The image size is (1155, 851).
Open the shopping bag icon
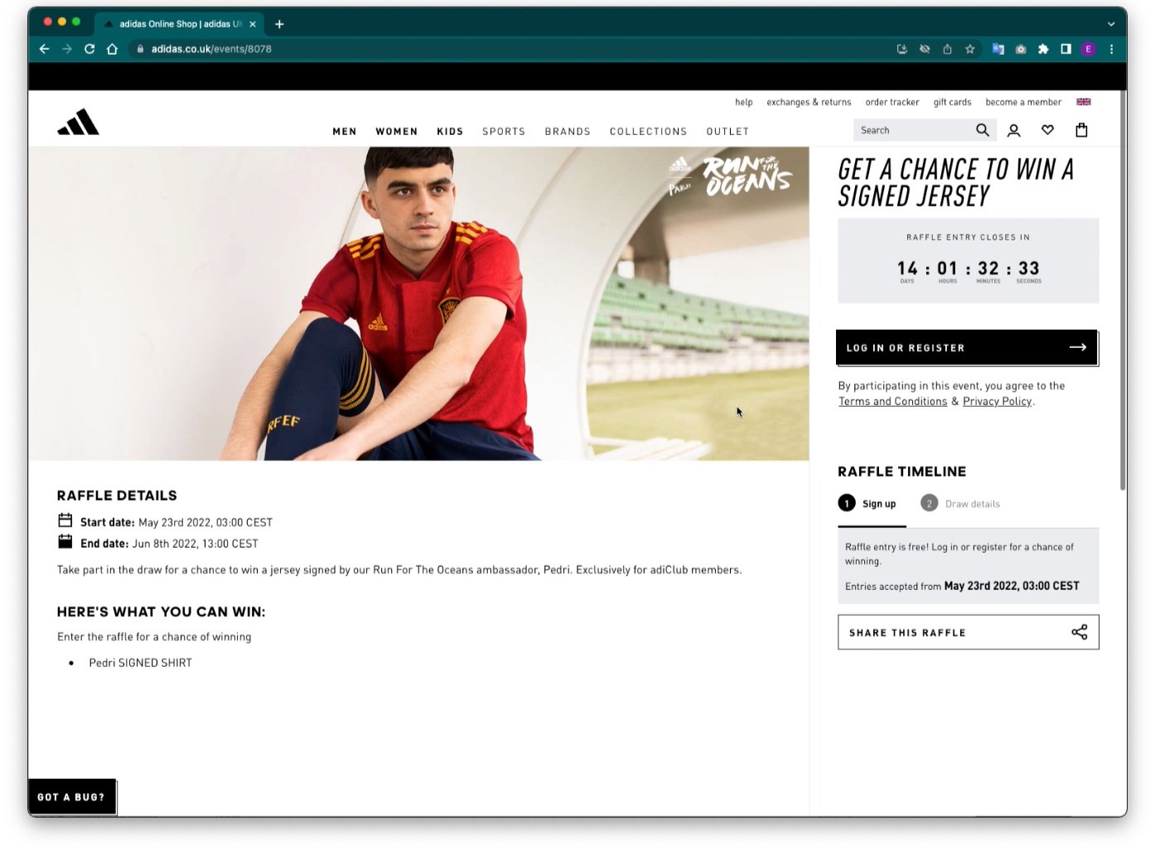click(x=1081, y=130)
